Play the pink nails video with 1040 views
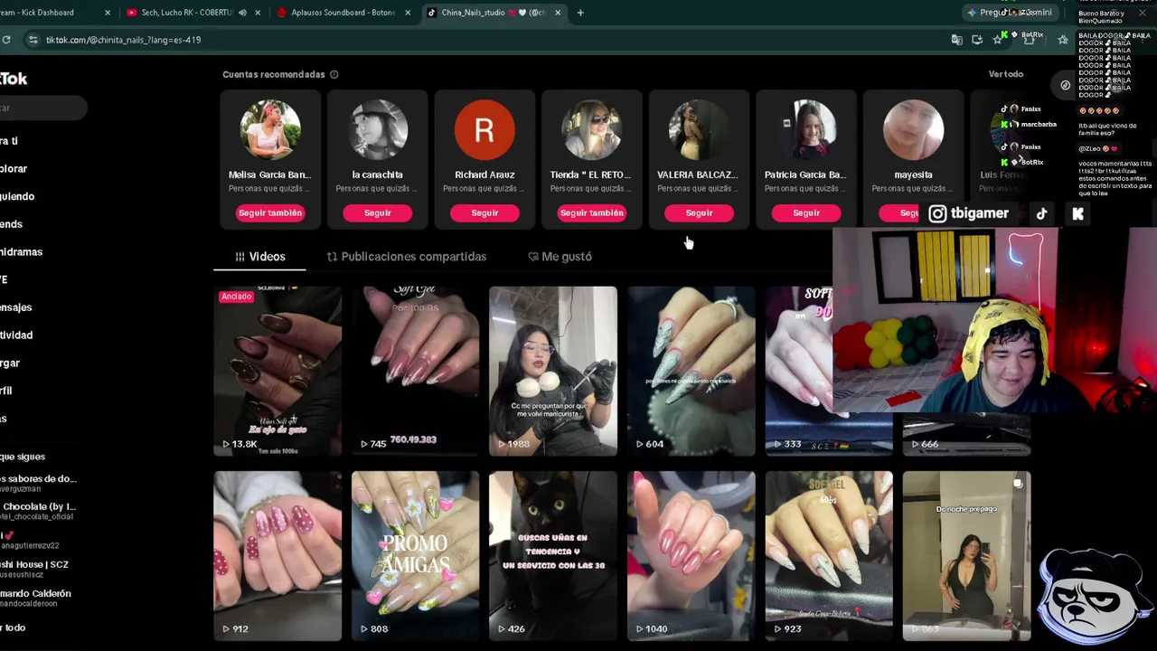This screenshot has width=1157, height=651. pos(691,556)
